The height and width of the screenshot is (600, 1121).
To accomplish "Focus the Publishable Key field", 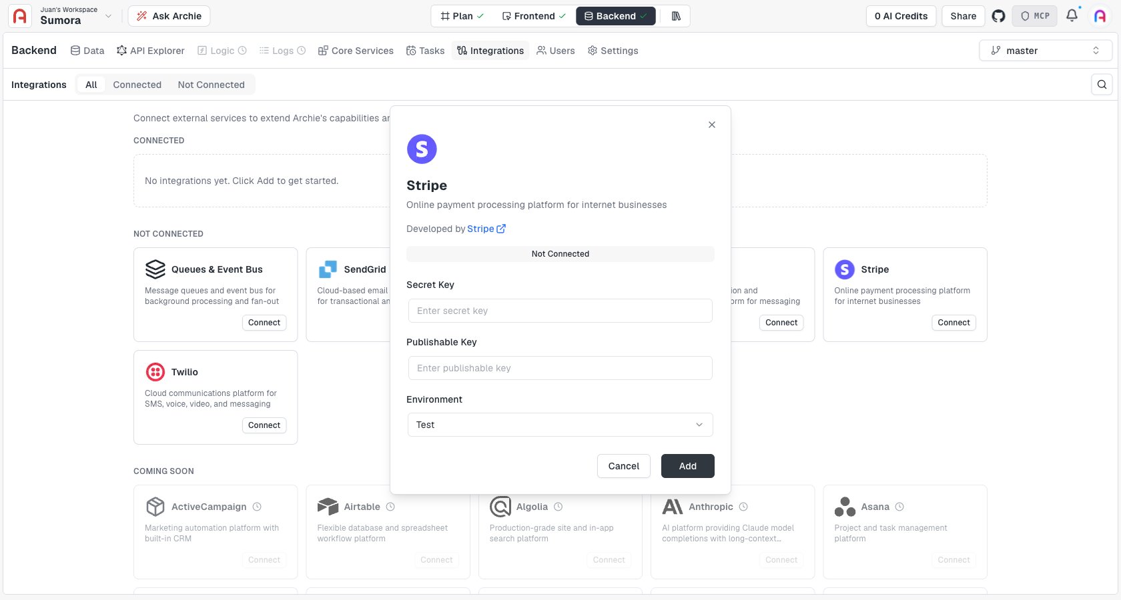I will tap(560, 368).
